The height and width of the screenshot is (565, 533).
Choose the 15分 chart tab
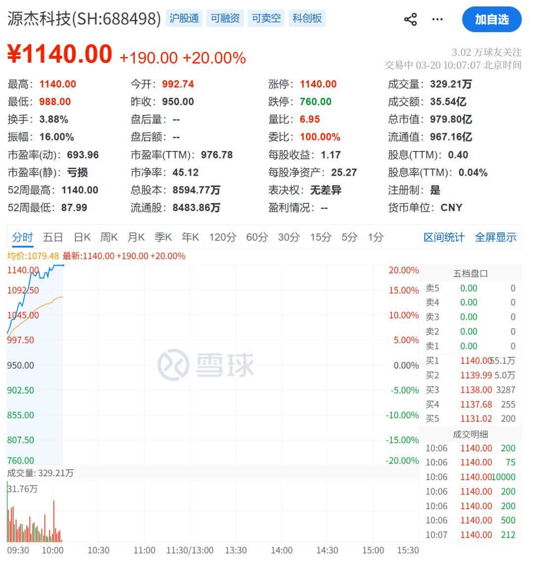[x=321, y=237]
